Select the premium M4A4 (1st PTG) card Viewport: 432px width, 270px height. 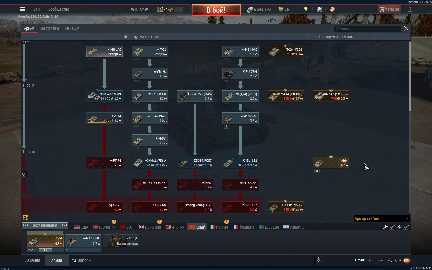point(286,96)
